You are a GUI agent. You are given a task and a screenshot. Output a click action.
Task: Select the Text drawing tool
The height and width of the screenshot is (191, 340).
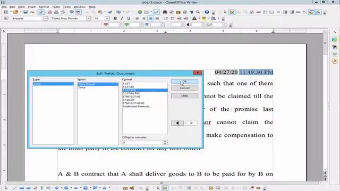41,188
